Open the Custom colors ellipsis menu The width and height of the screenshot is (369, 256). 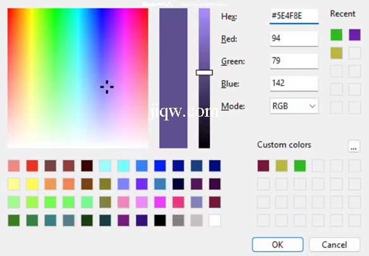coord(354,146)
